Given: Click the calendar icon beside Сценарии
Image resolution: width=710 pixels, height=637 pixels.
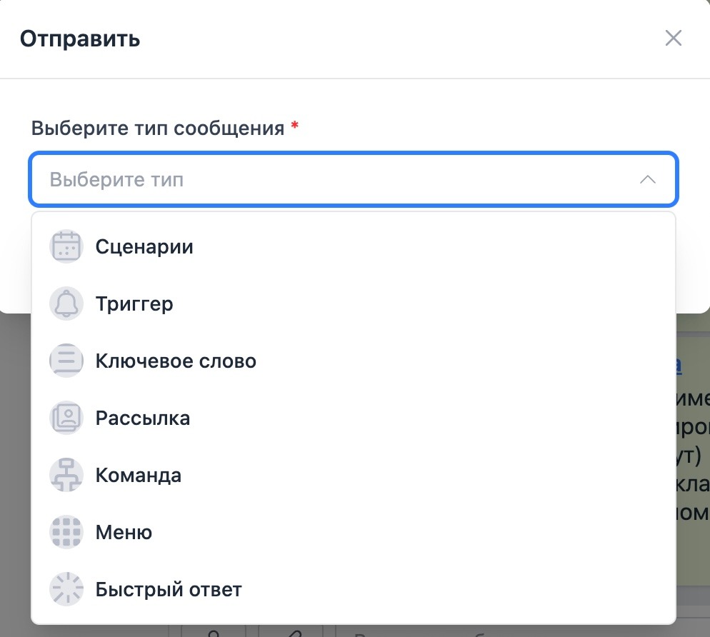Looking at the screenshot, I should tap(66, 247).
